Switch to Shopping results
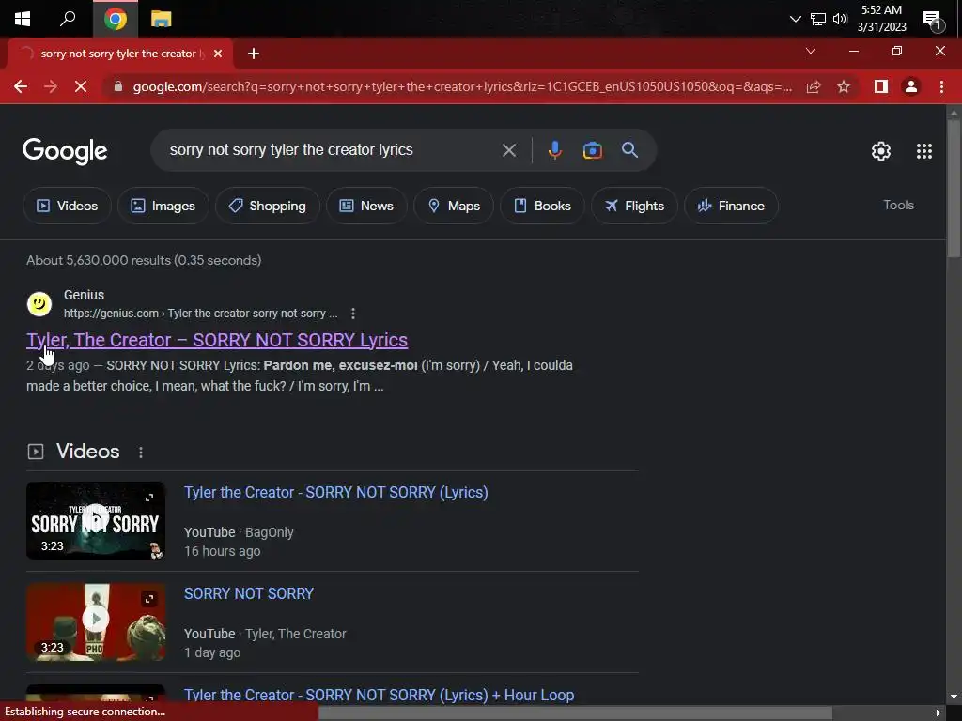The image size is (962, 721). coord(268,206)
